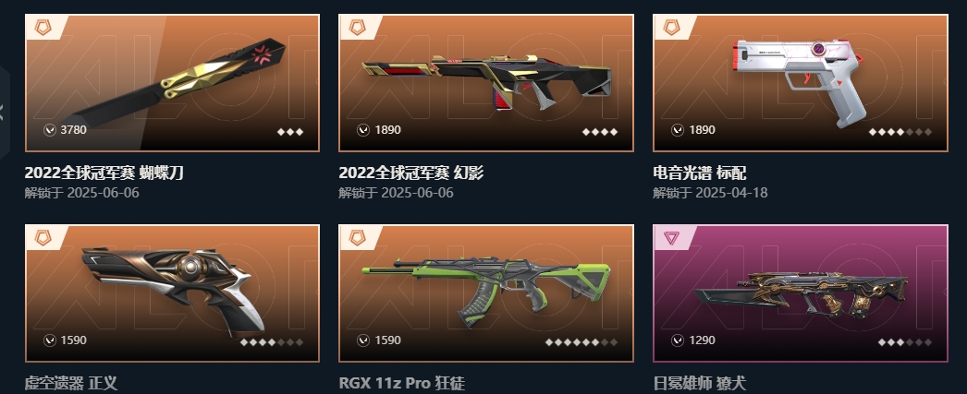
Task: Click VP currency icon beside 3780 price
Action: point(49,130)
